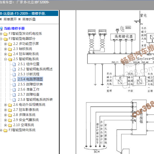
Task: Open 2.5.1 组件位置 page
Action: [29, 64]
